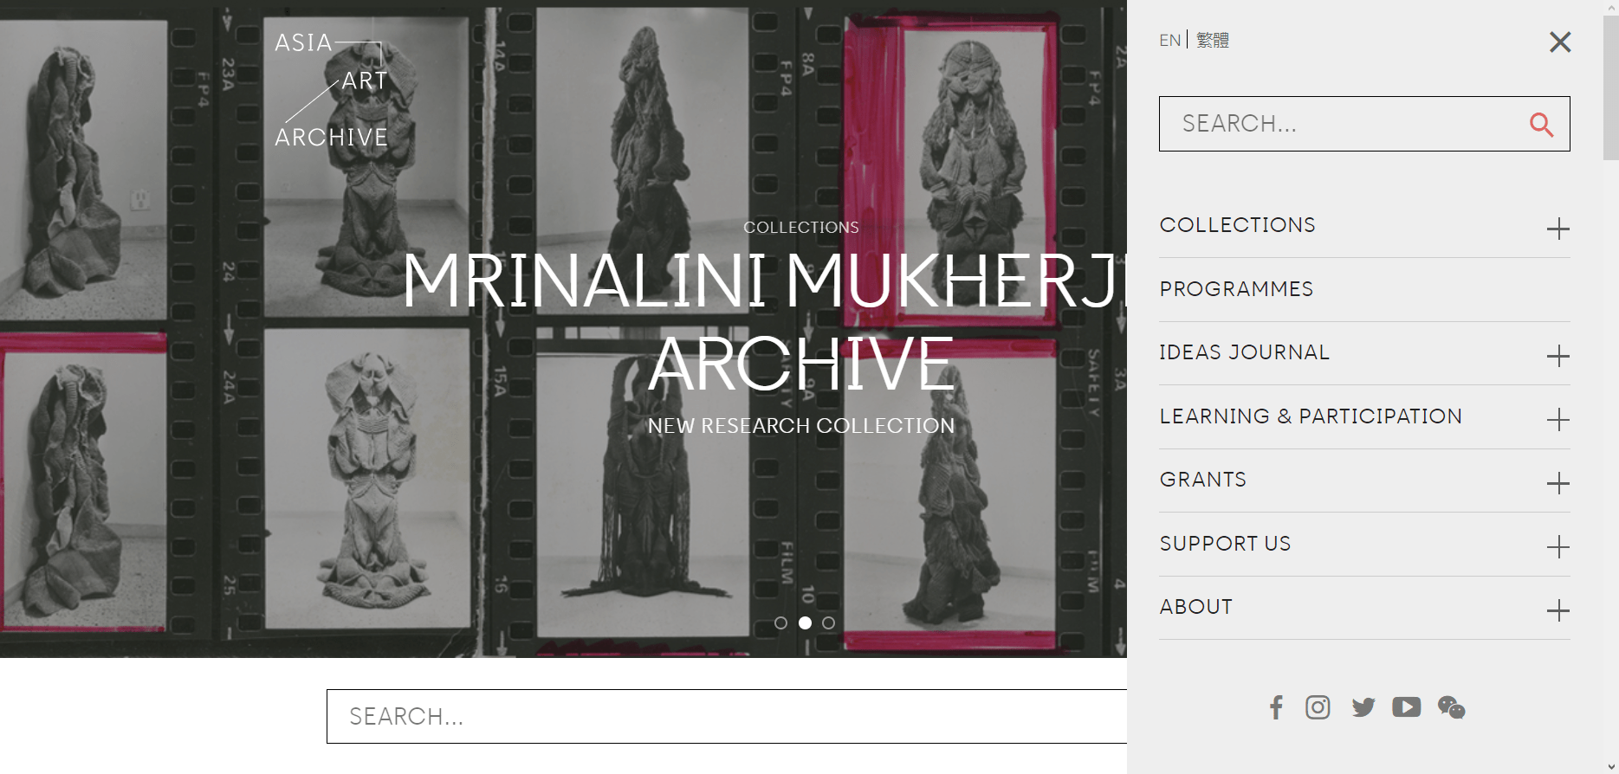The image size is (1619, 774).
Task: Click the scrollbar down arrow
Action: [x=1611, y=767]
